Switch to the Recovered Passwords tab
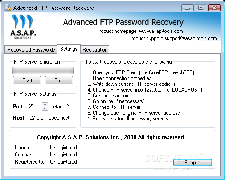The image size is (225, 180). [31, 50]
